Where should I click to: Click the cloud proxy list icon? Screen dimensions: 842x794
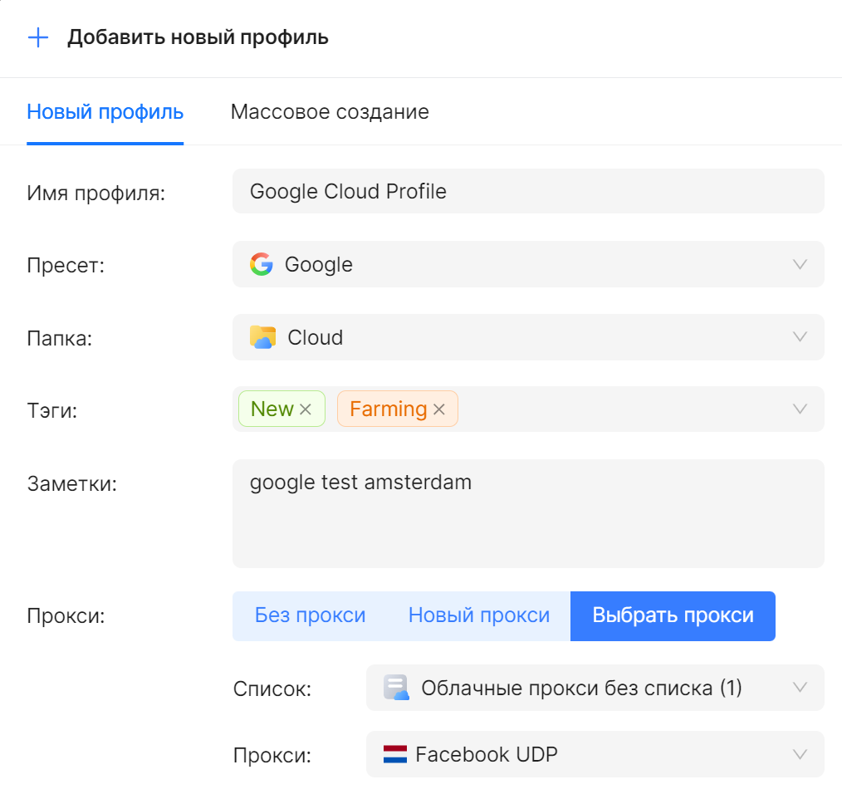click(x=396, y=688)
